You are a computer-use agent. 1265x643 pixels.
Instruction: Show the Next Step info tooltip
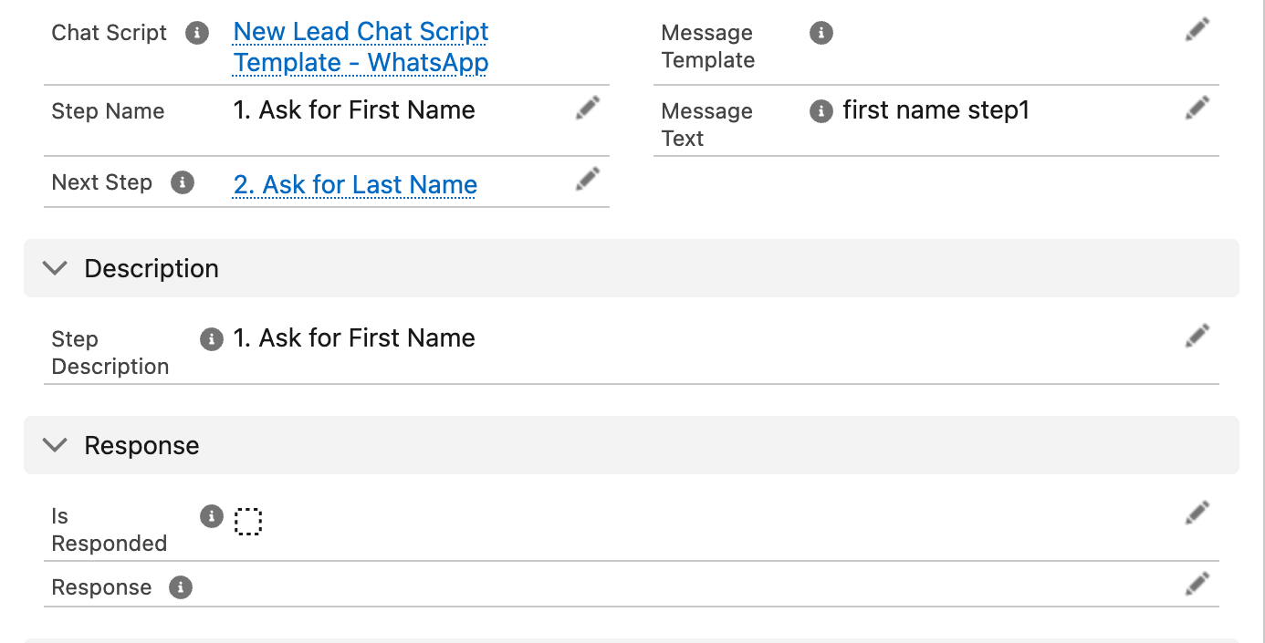coord(183,182)
